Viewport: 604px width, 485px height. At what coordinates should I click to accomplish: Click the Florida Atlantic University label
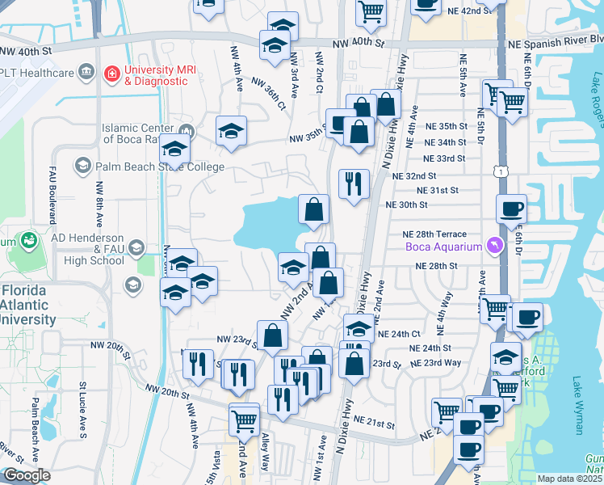click(x=28, y=305)
